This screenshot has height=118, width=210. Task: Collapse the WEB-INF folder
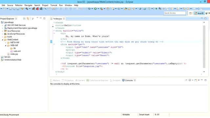point(6,46)
